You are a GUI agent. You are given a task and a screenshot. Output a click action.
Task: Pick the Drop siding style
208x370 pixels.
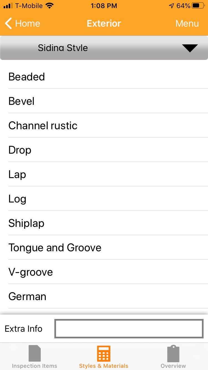[20, 150]
